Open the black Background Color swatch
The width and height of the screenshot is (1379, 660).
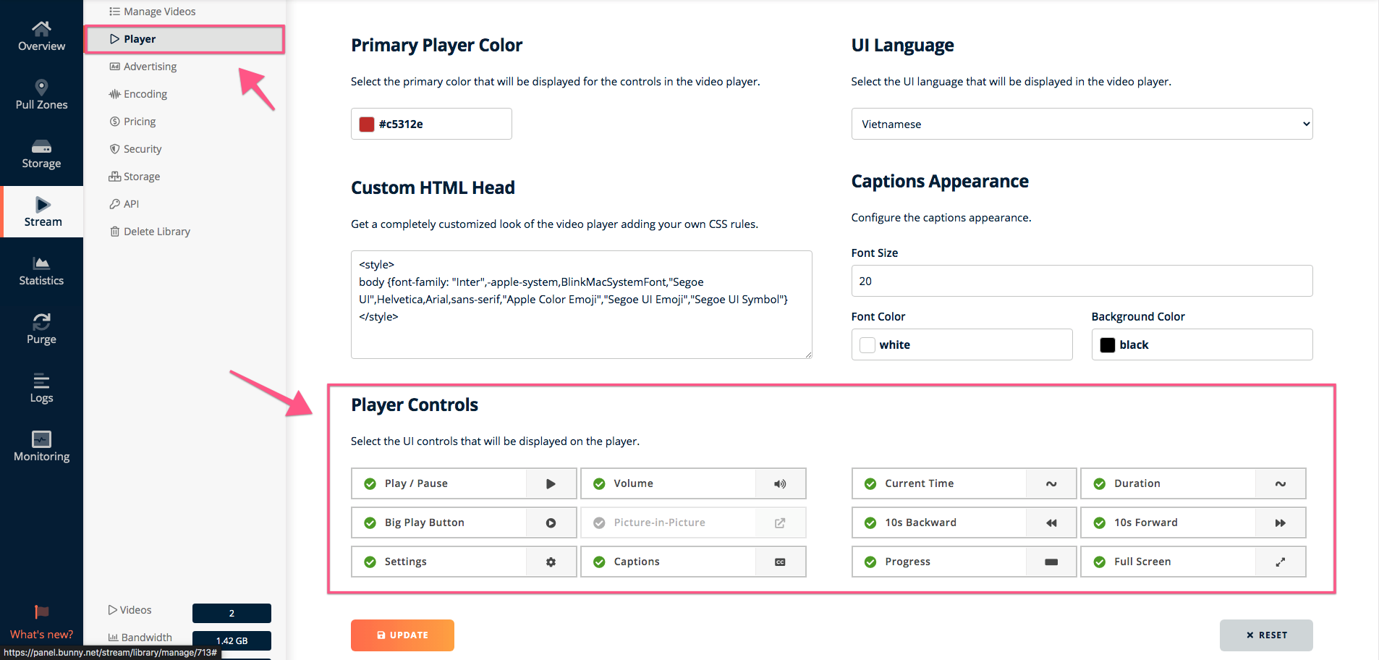1108,344
